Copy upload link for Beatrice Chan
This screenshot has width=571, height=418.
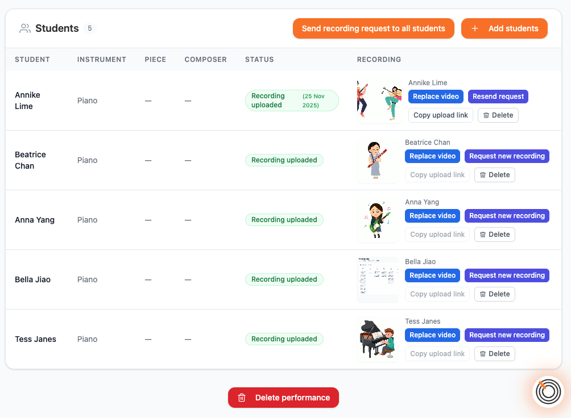437,175
